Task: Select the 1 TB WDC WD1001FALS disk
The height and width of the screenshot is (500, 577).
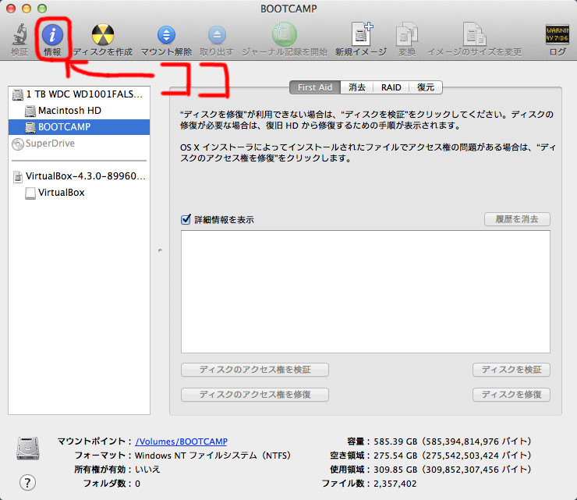Action: point(79,94)
